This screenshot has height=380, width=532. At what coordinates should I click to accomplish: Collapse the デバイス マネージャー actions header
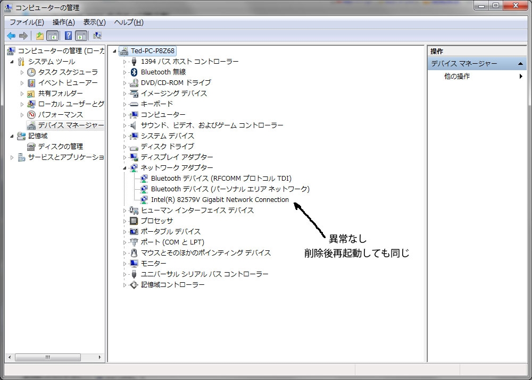tap(520, 64)
